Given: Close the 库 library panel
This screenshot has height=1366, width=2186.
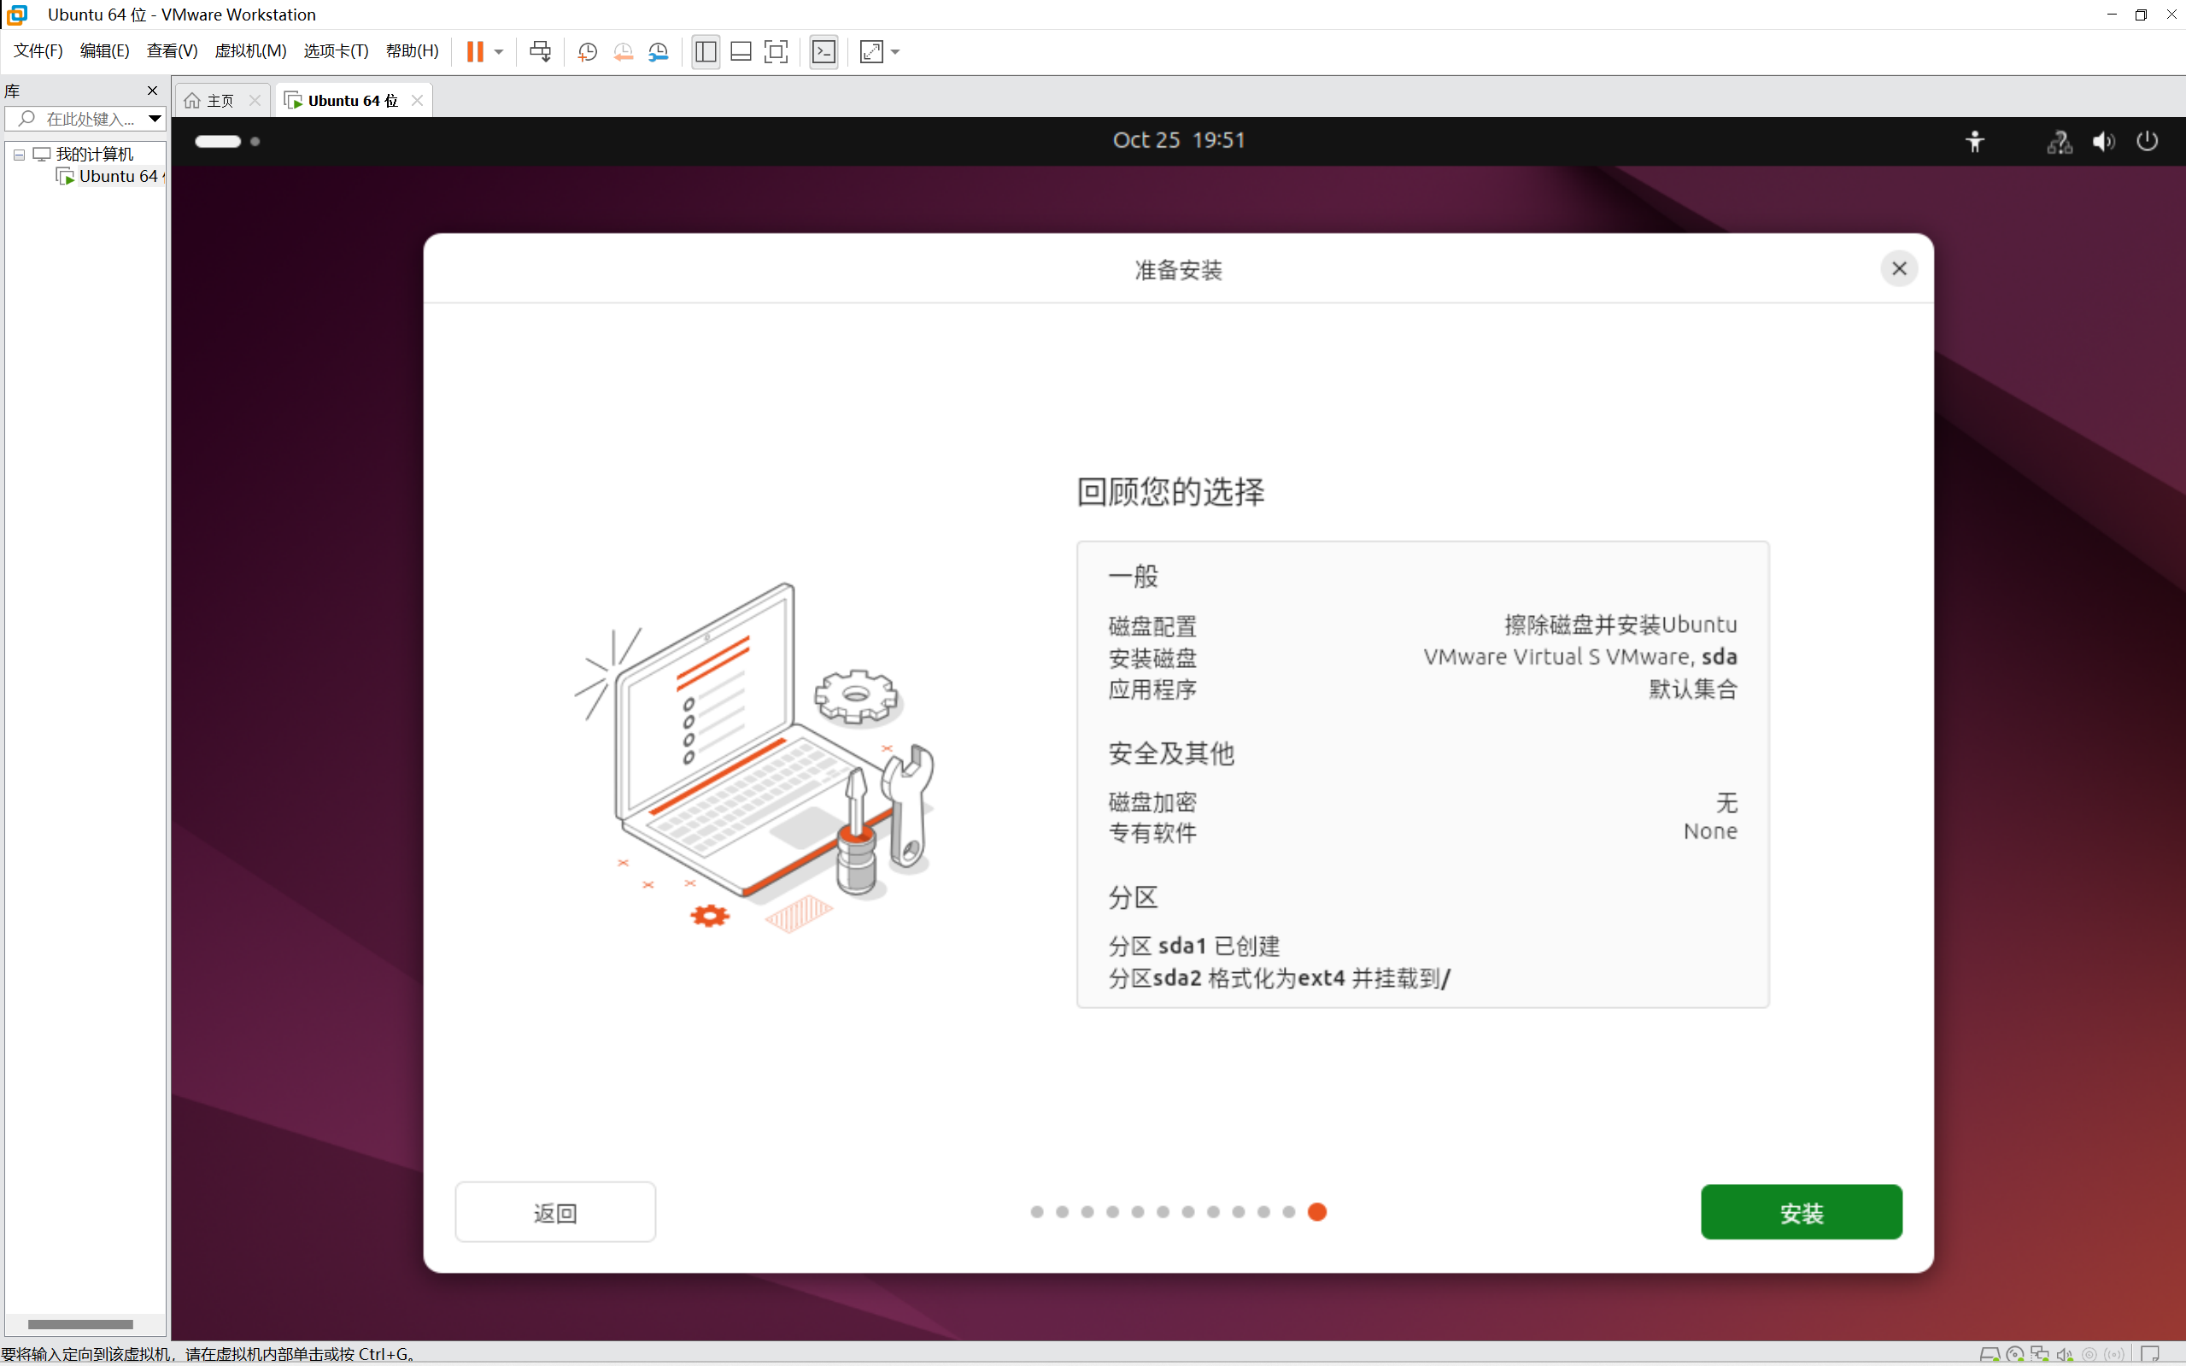Looking at the screenshot, I should click(x=153, y=91).
